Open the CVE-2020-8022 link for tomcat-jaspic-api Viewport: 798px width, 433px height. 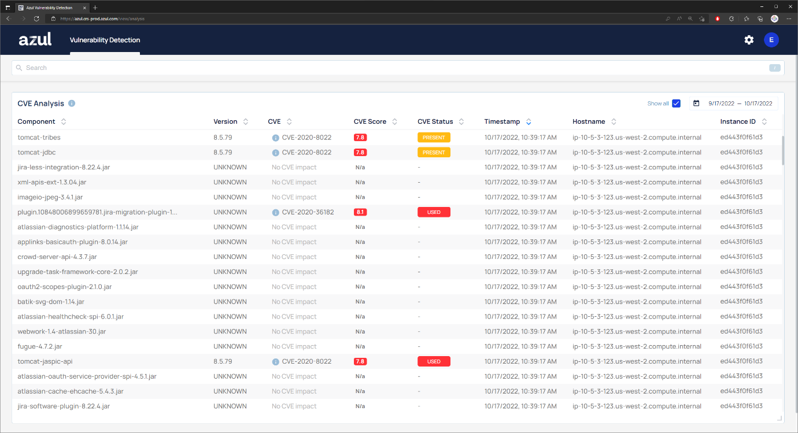pos(306,361)
